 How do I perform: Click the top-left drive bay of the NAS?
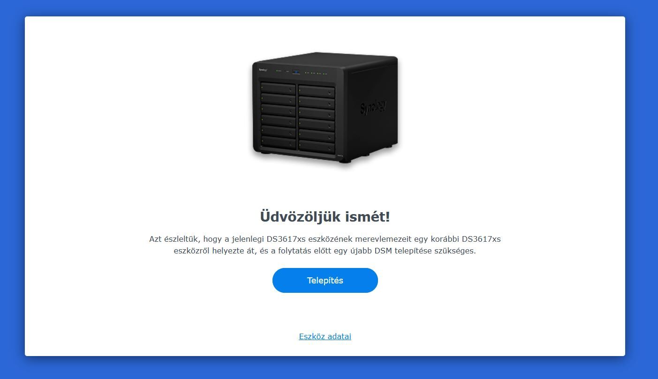(278, 88)
